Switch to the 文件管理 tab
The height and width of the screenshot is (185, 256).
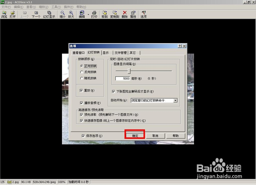tap(121, 53)
